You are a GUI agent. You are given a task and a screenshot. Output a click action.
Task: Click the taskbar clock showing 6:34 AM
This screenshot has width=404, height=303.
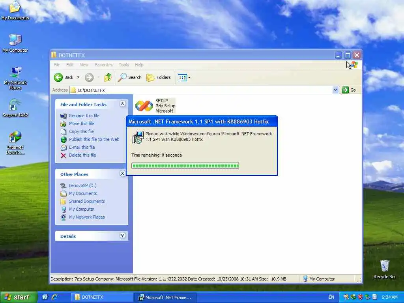389,297
